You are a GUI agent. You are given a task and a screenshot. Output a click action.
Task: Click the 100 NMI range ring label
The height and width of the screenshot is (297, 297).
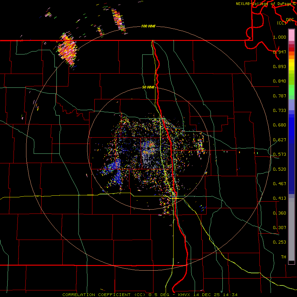point(148,26)
